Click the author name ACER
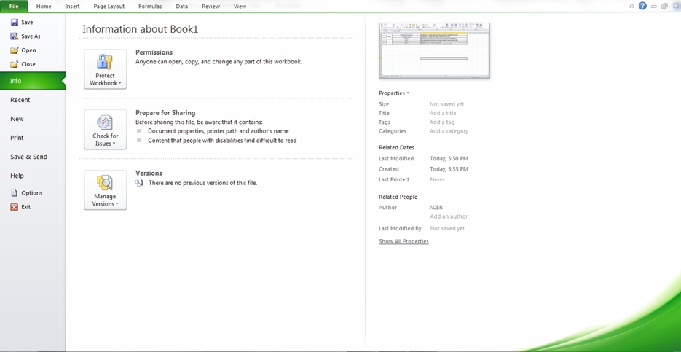This screenshot has width=681, height=352. (436, 207)
